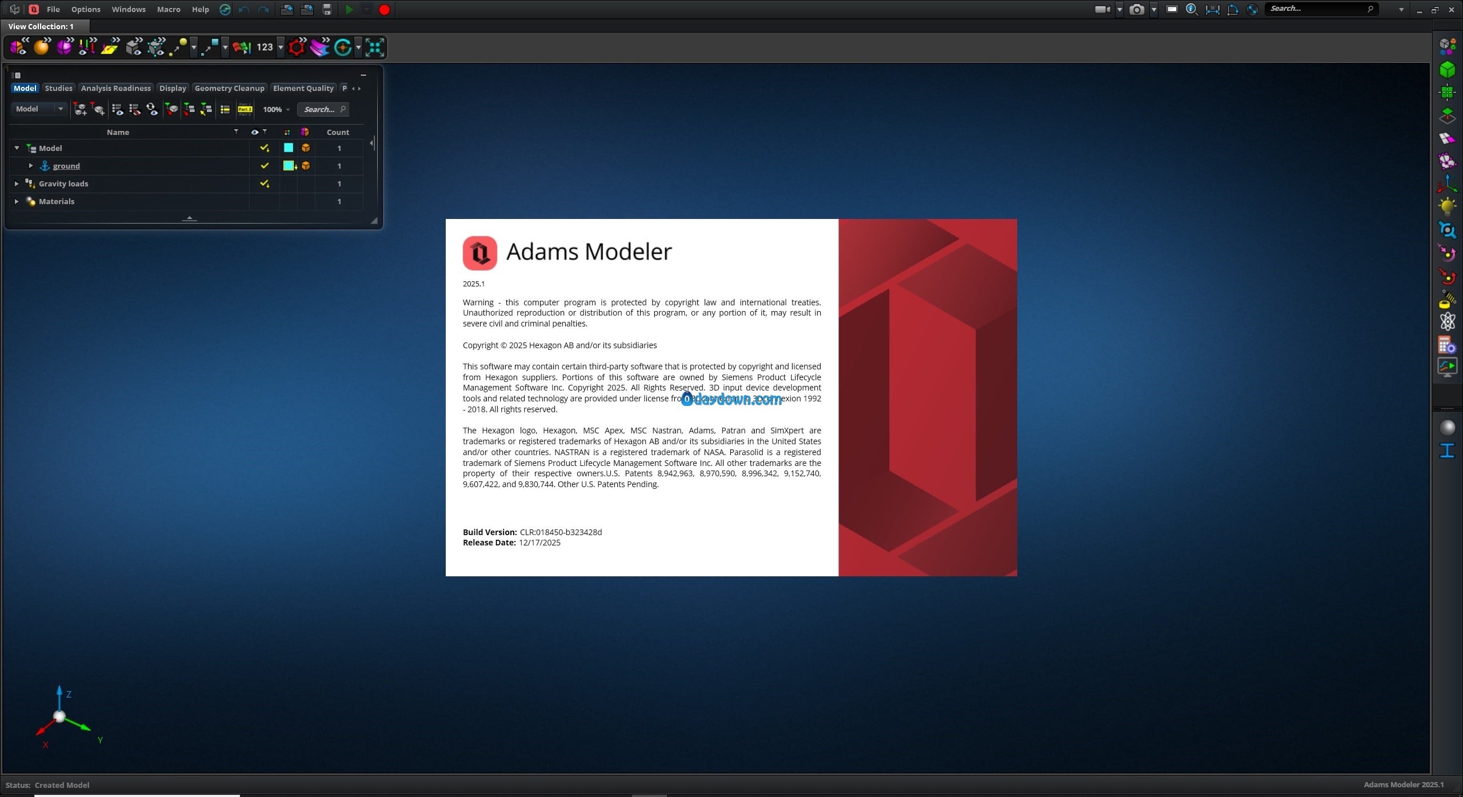Image resolution: width=1463 pixels, height=797 pixels.
Task: Click the atom icon in right sidebar
Action: click(1447, 321)
